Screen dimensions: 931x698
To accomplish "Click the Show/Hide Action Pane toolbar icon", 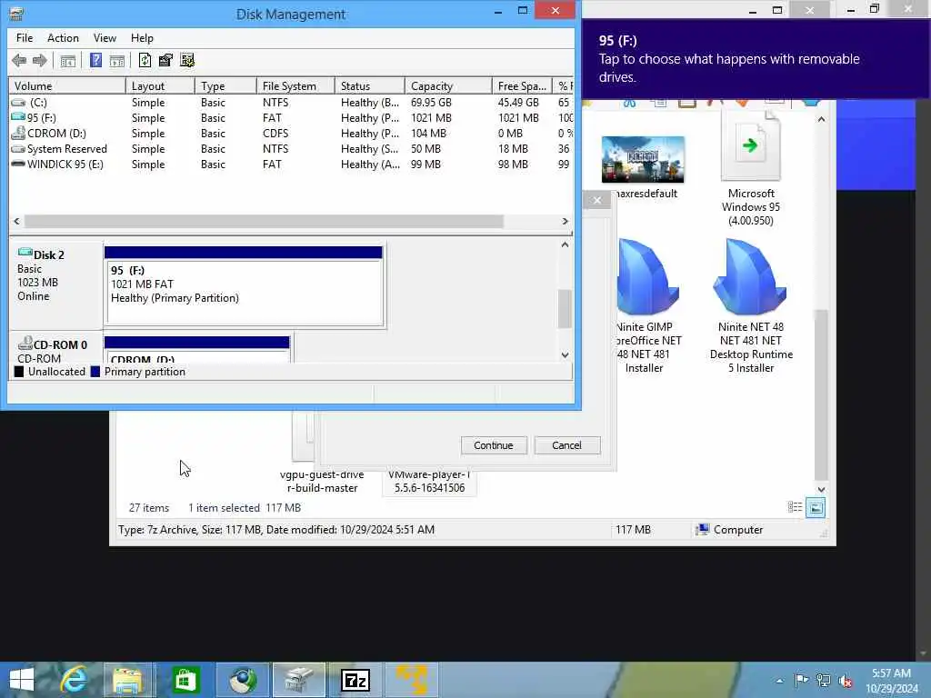I will tap(117, 60).
